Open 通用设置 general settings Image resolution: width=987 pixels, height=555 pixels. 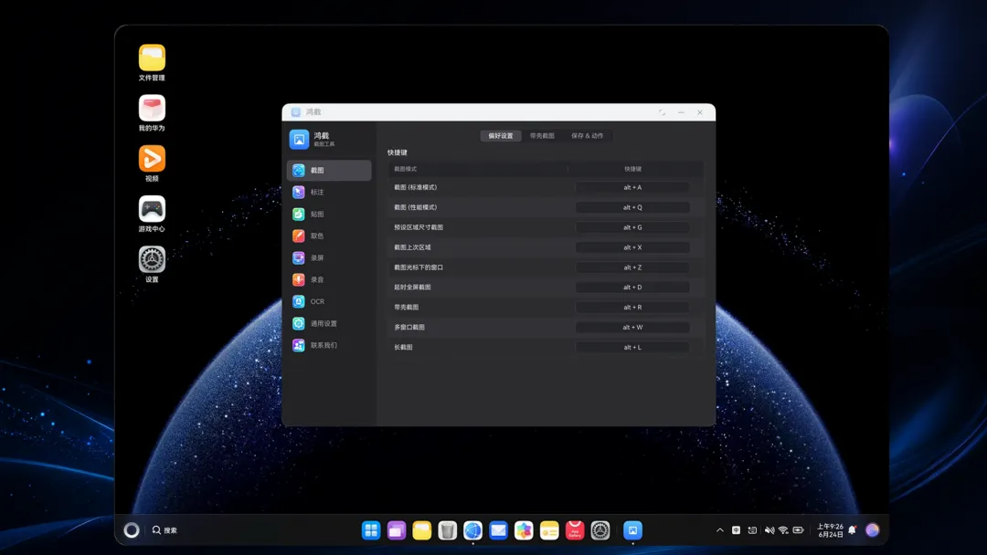pos(329,324)
